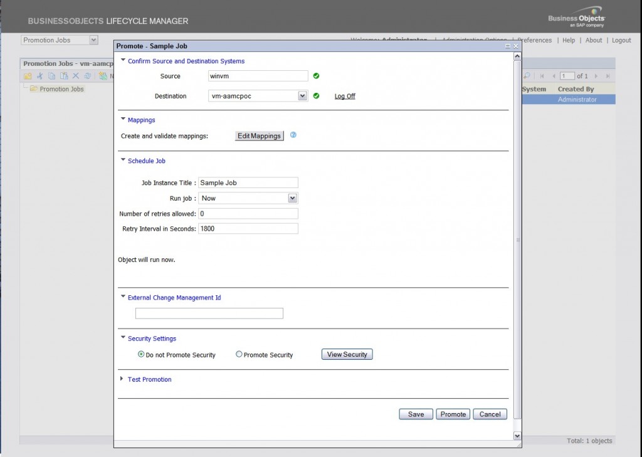Open Help in top menu
Viewport: 642px width, 457px height.
pos(568,40)
